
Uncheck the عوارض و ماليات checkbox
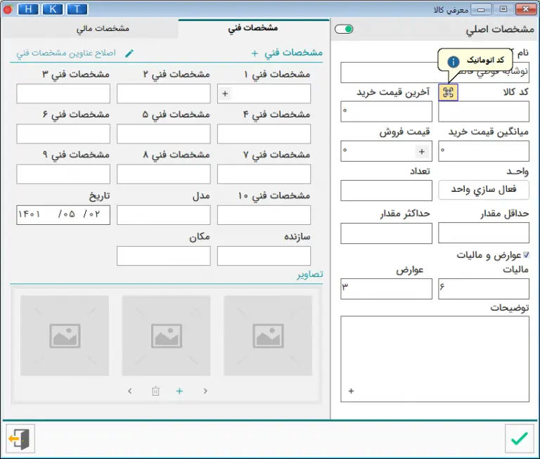click(x=526, y=255)
